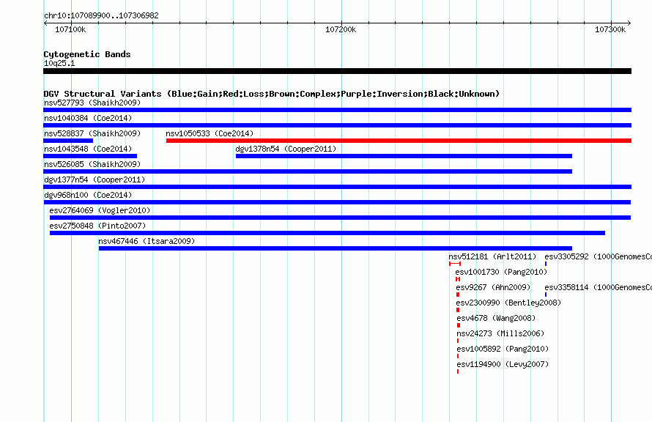This screenshot has height=422, width=652.
Task: Click the chr10:107089900..107306982 coordinates text
Action: [x=101, y=15]
